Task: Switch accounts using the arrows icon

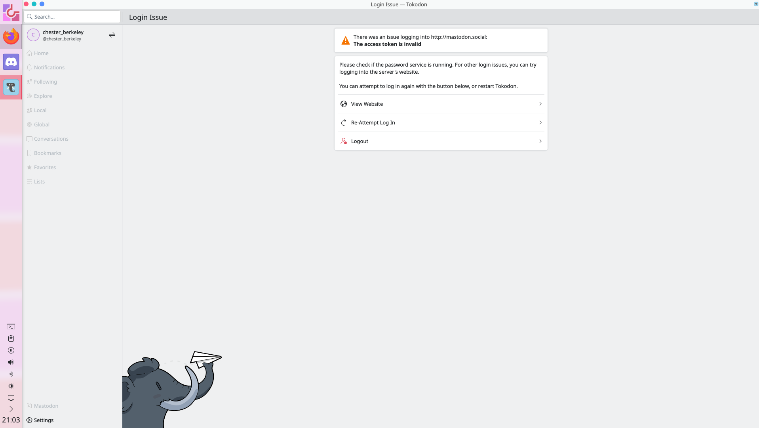Action: click(112, 35)
